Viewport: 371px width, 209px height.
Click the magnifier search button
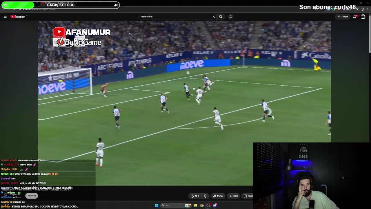(x=221, y=17)
